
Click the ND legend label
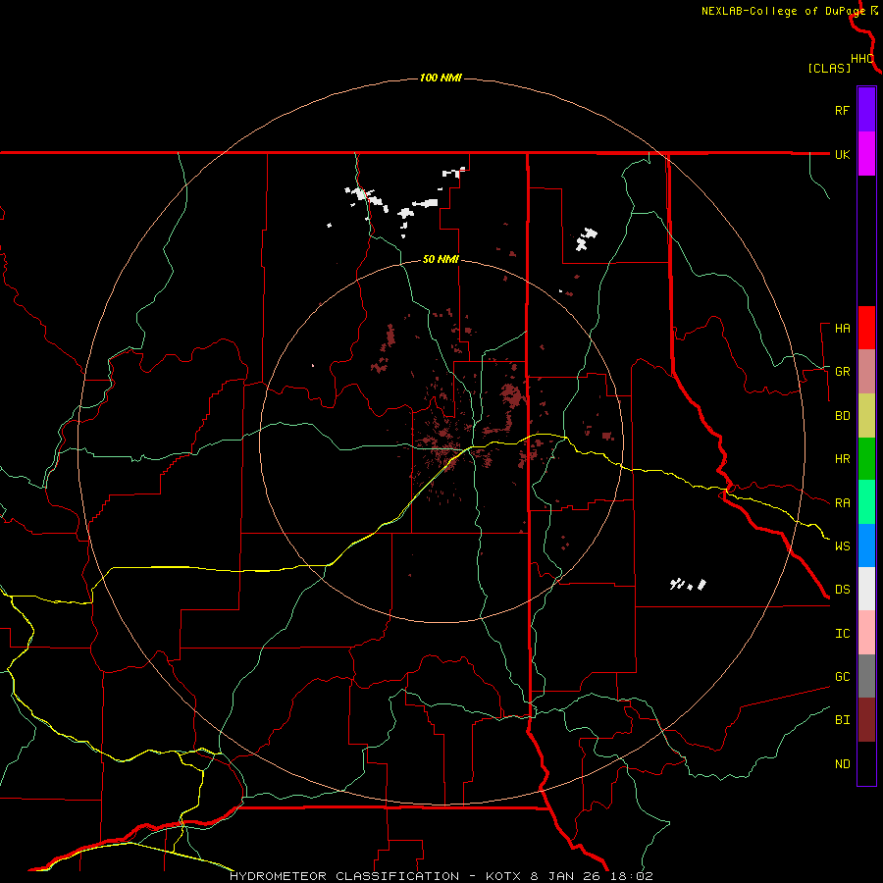(842, 764)
